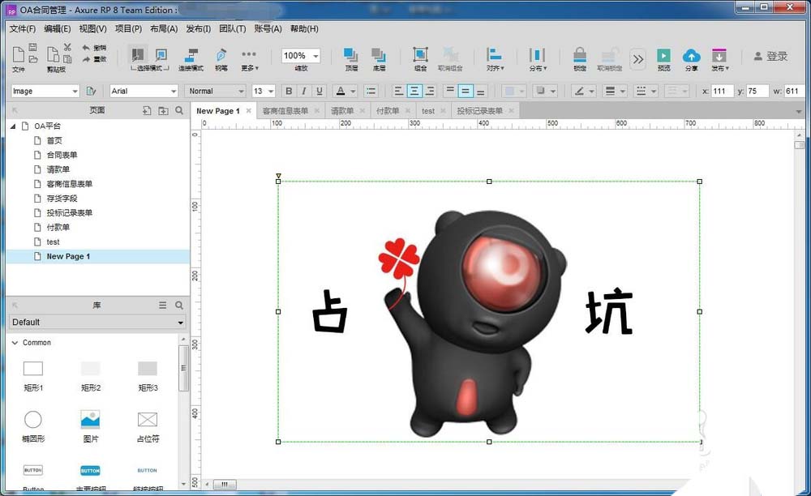Open the font color picker
This screenshot has width=811, height=496.
point(341,90)
